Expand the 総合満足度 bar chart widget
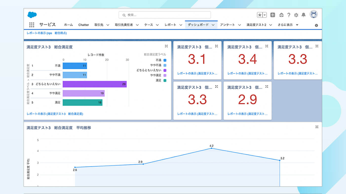This screenshot has height=194, width=346. click(x=166, y=46)
